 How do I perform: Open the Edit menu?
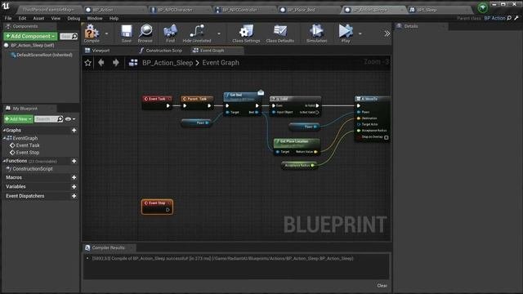pos(22,18)
